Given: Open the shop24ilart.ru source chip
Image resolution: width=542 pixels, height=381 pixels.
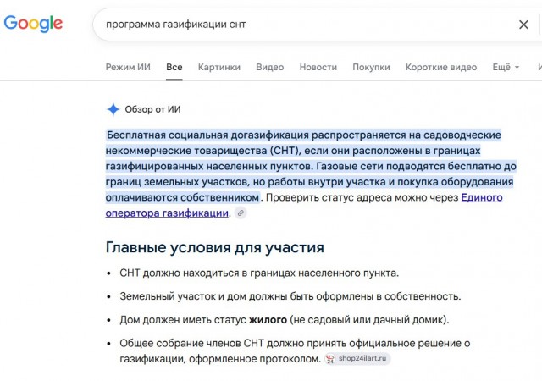Looking at the screenshot, I should (357, 359).
